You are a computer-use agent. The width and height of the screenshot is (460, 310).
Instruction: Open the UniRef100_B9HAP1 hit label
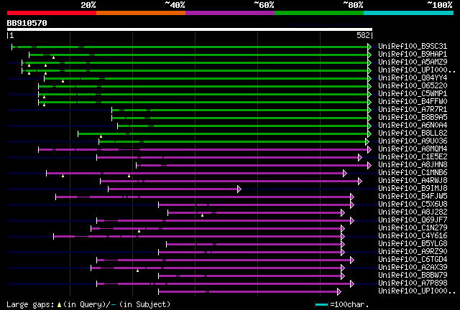click(x=413, y=55)
